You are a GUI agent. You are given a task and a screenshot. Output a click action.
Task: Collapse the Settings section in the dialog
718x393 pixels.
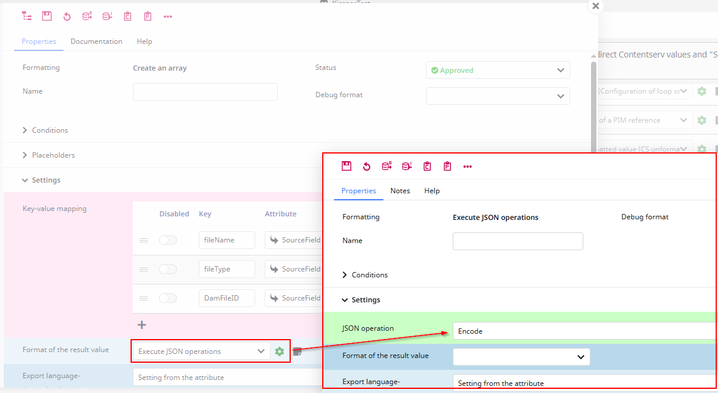pos(365,299)
